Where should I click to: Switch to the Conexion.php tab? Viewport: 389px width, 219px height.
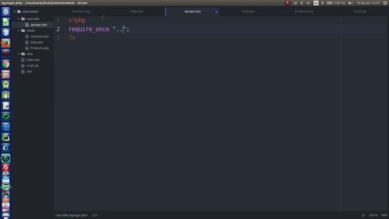click(81, 12)
